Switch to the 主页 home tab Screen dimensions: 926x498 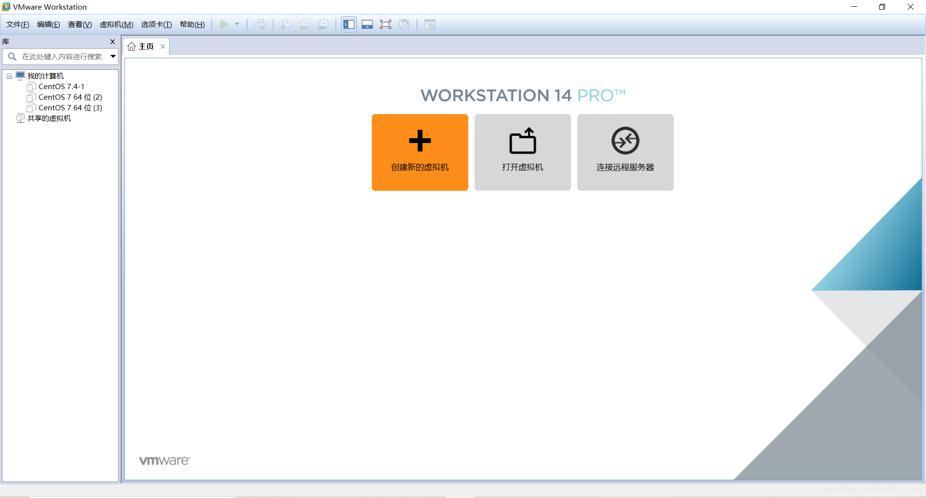146,47
